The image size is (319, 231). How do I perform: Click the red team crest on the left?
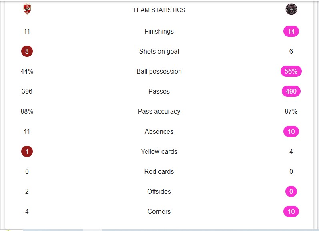coord(27,10)
